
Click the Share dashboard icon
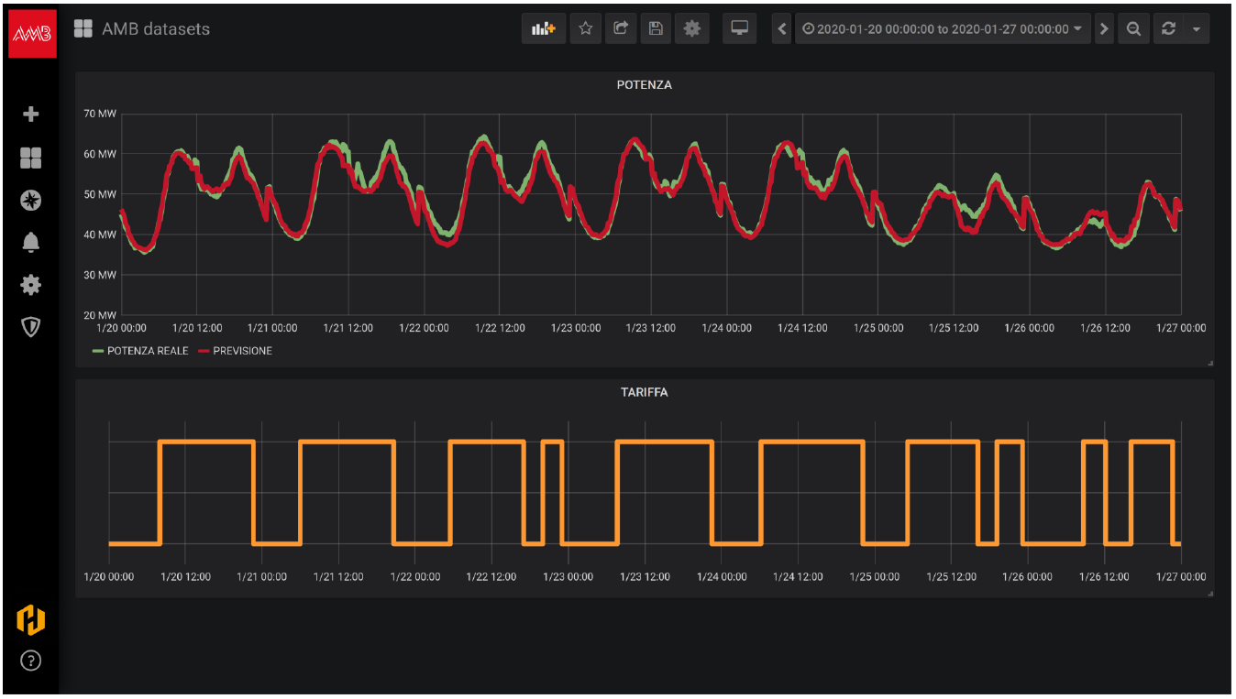click(621, 28)
